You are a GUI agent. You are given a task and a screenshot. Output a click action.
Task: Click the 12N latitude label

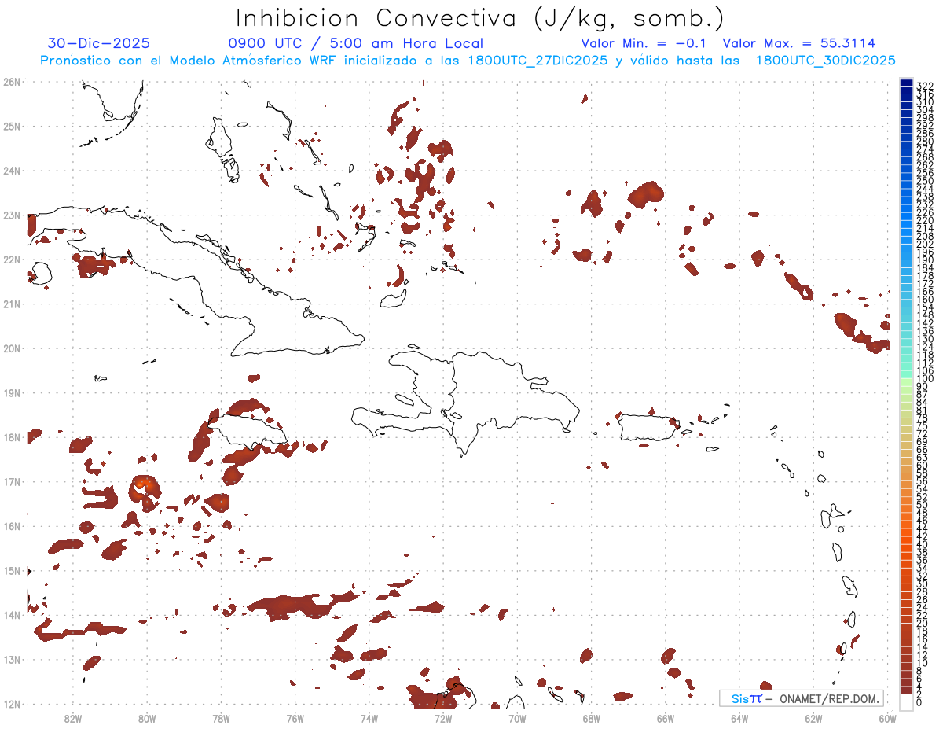point(12,704)
